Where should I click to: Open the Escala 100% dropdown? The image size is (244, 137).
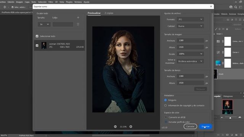(x=190, y=54)
